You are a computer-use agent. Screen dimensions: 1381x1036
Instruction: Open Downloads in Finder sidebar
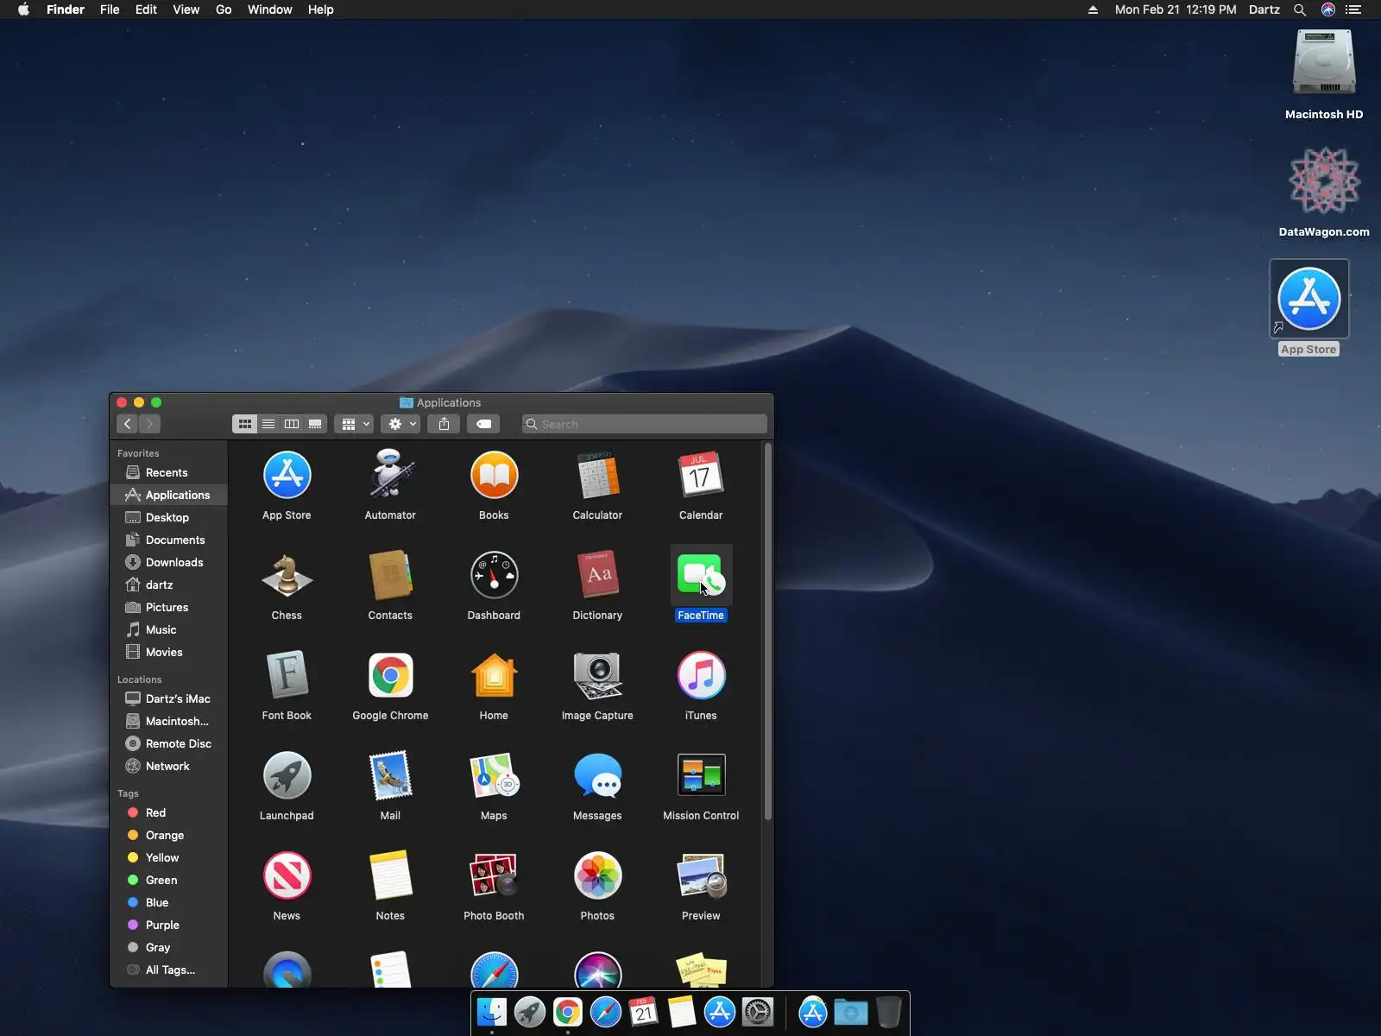click(168, 562)
